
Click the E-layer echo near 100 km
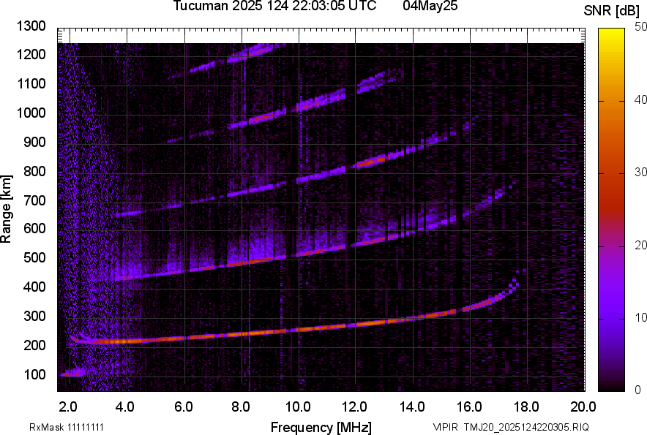pos(72,373)
